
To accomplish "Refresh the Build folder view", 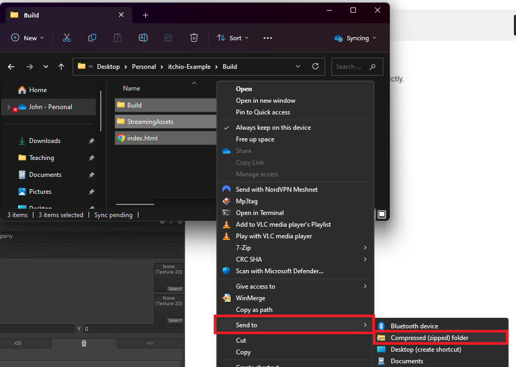I will [x=315, y=66].
